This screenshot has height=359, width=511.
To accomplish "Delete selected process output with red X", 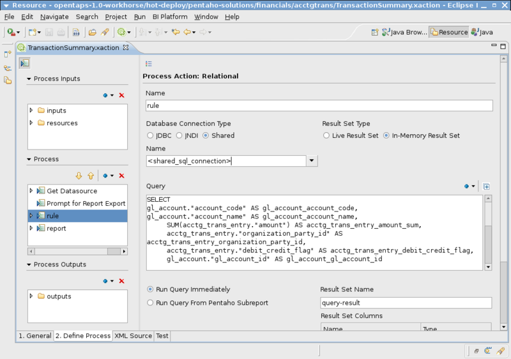I will tap(121, 281).
